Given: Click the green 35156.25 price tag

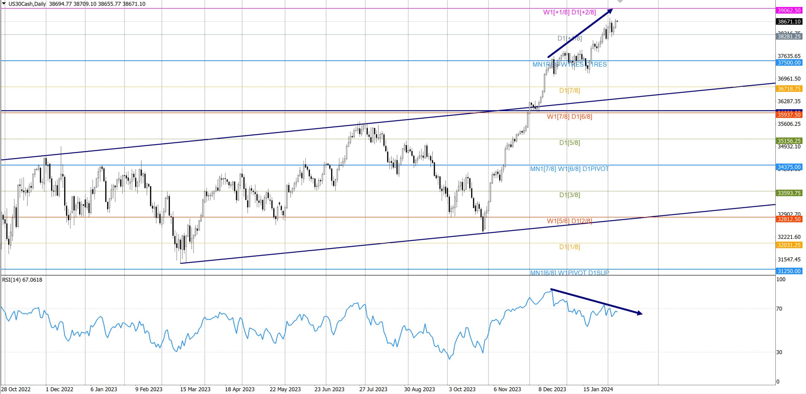Looking at the screenshot, I should [x=789, y=141].
